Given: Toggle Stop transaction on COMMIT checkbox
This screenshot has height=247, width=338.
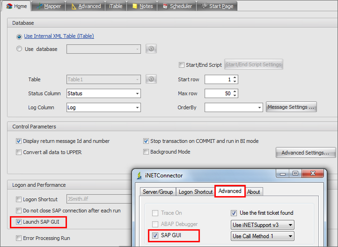Looking at the screenshot, I should click(146, 141).
